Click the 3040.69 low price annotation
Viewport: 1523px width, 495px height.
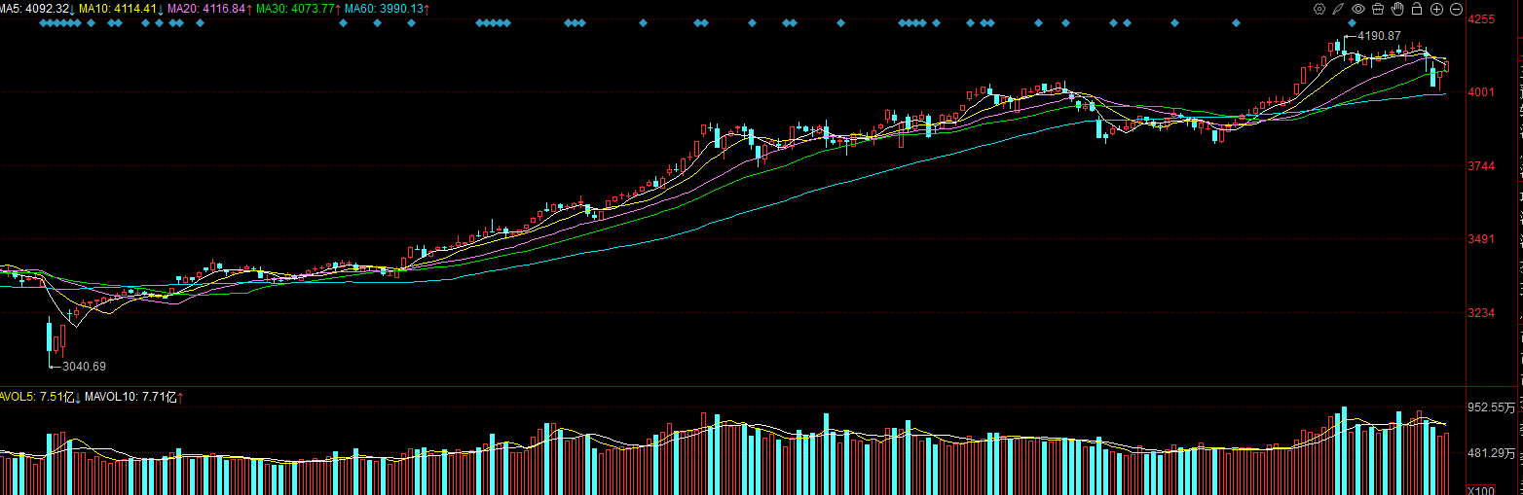(84, 367)
